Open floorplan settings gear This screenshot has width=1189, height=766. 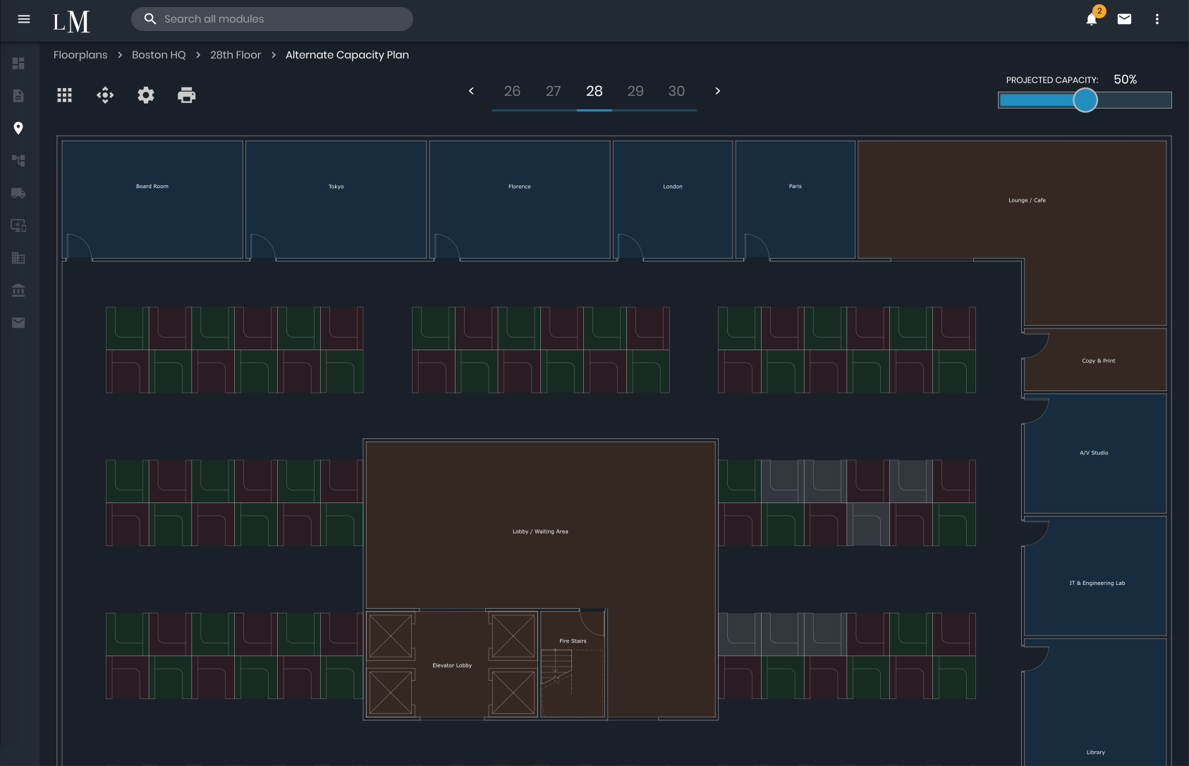146,95
